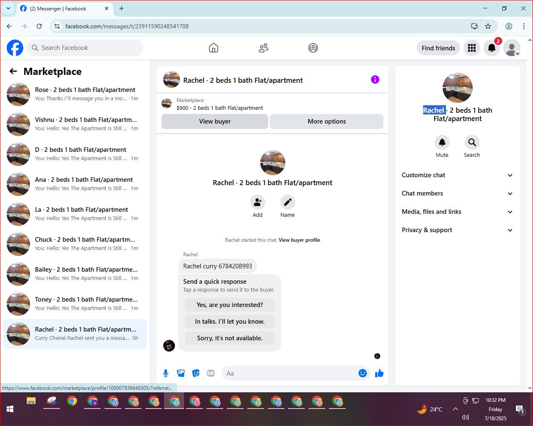Expand Customize chat section

point(458,175)
